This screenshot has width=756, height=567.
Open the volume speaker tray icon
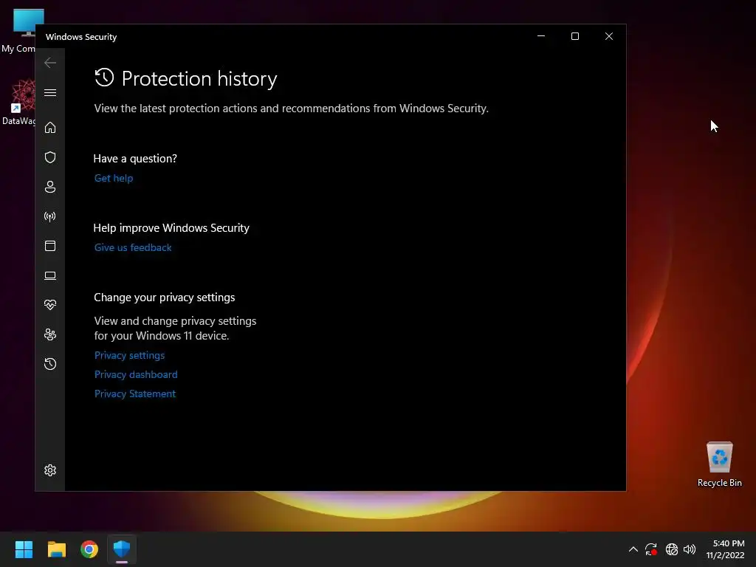pos(690,549)
